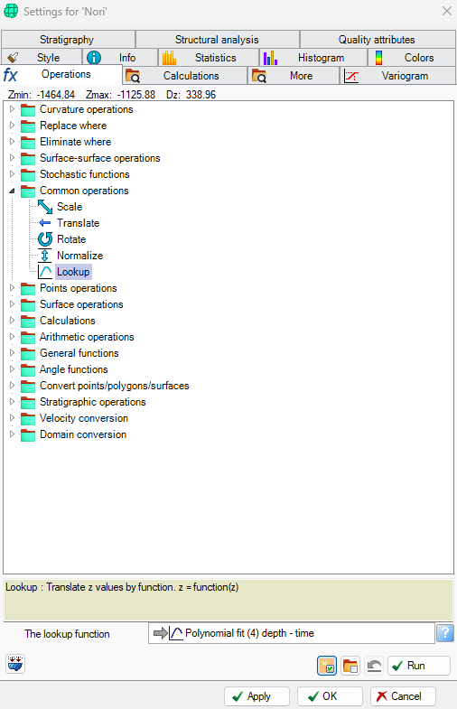The width and height of the screenshot is (457, 709).
Task: Expand Arithmetic operations tree node
Action: tap(13, 337)
